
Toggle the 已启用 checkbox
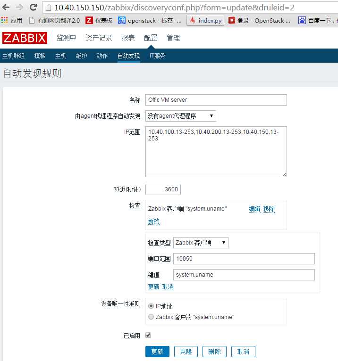(148, 335)
